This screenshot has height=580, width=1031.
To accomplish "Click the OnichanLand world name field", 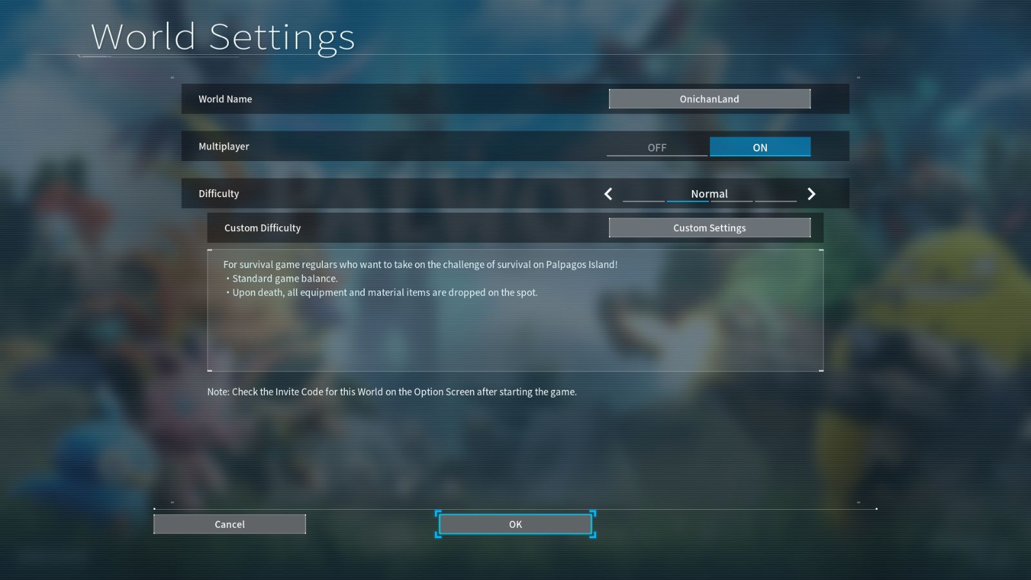I will click(709, 99).
